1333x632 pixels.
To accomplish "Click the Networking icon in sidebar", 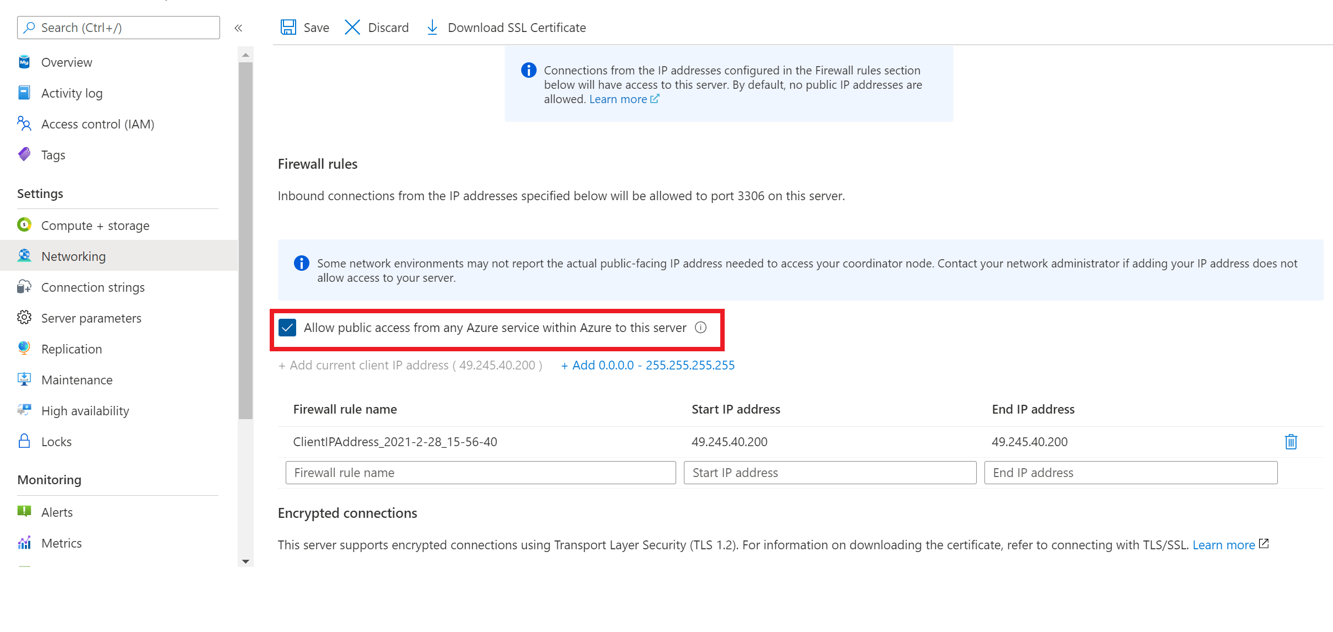I will tap(25, 255).
